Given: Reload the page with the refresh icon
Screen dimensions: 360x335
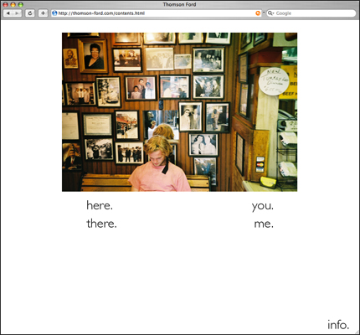Looking at the screenshot, I should 30,13.
